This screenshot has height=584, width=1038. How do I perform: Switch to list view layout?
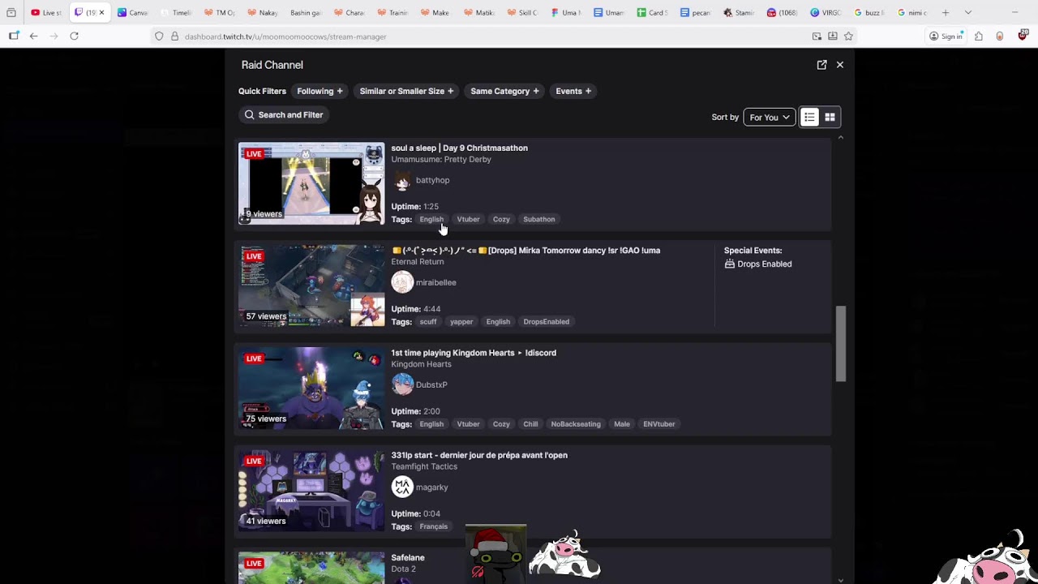pyautogui.click(x=809, y=118)
